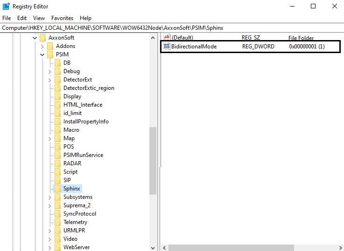
Task: Select the Telemetry key label
Action: [75, 222]
